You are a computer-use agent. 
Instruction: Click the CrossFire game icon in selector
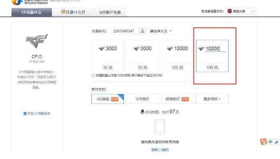click(230, 11)
